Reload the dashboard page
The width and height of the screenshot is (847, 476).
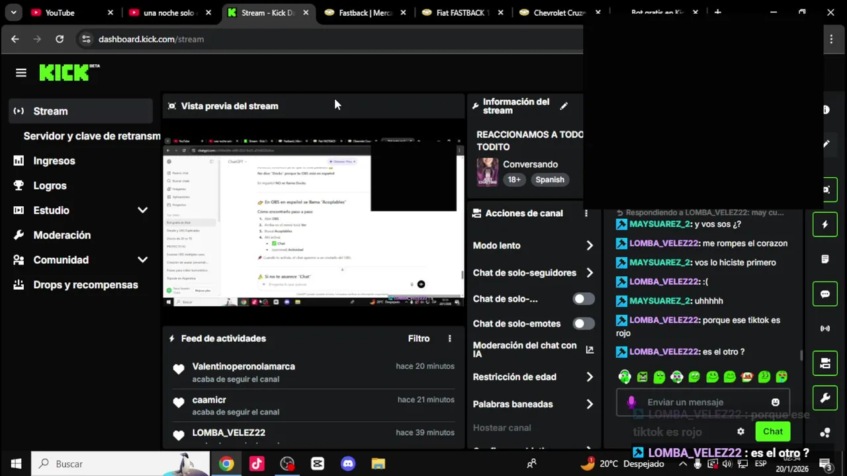tap(60, 39)
